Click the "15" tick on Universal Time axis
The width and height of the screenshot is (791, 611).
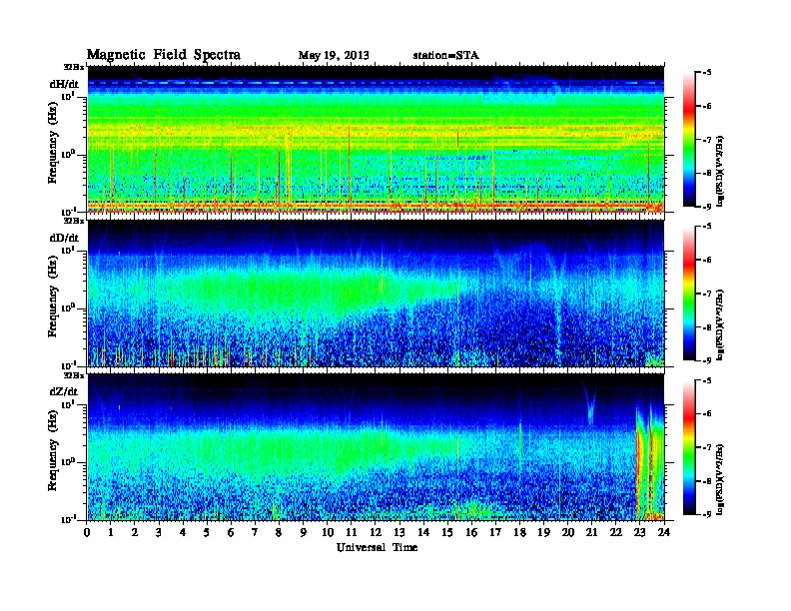447,532
